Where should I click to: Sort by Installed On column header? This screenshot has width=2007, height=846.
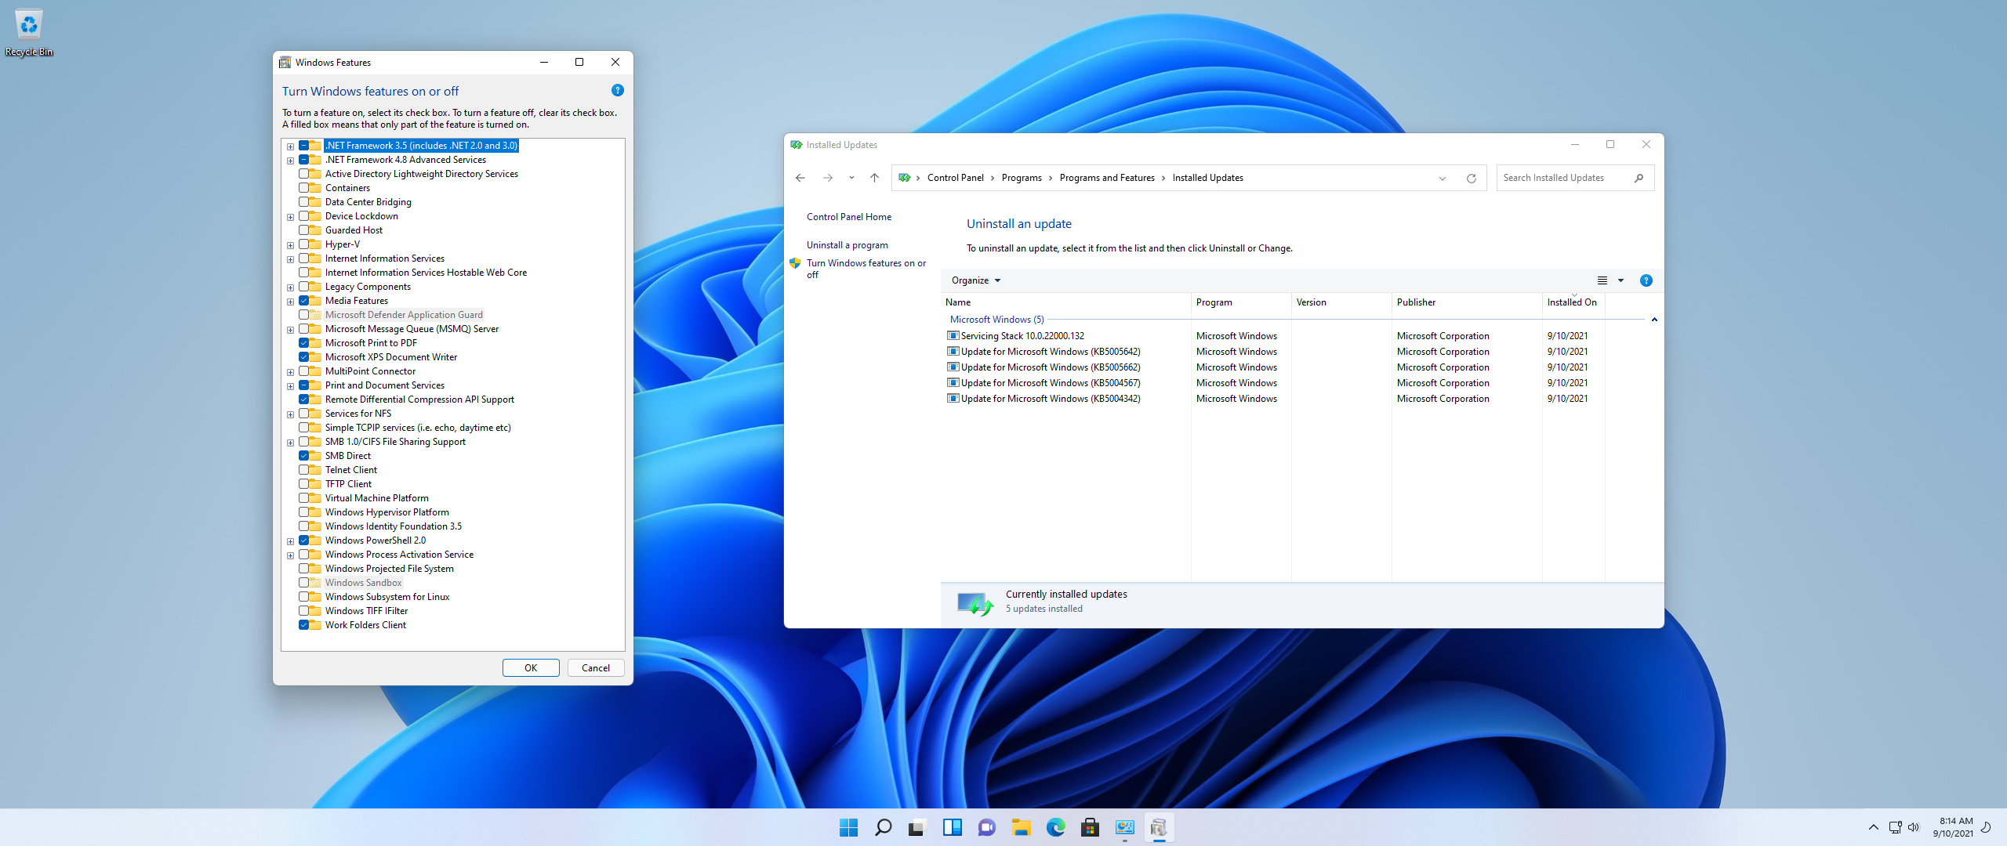(1573, 302)
